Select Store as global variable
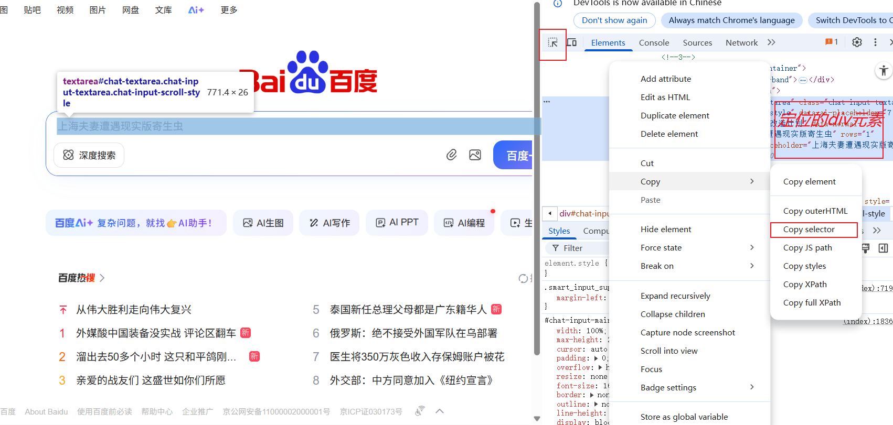893x425 pixels. (x=689, y=417)
